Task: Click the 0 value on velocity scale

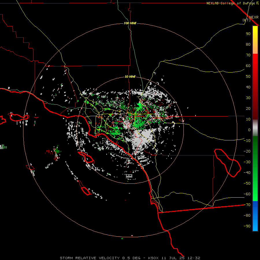Action: pos(249,130)
